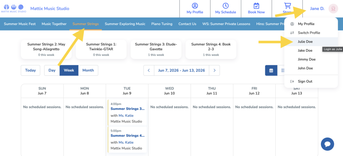Go to next week arrow
This screenshot has height=156, width=343.
click(214, 70)
